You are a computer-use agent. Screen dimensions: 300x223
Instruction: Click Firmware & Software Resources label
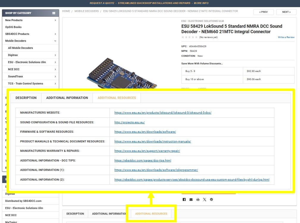(47, 132)
